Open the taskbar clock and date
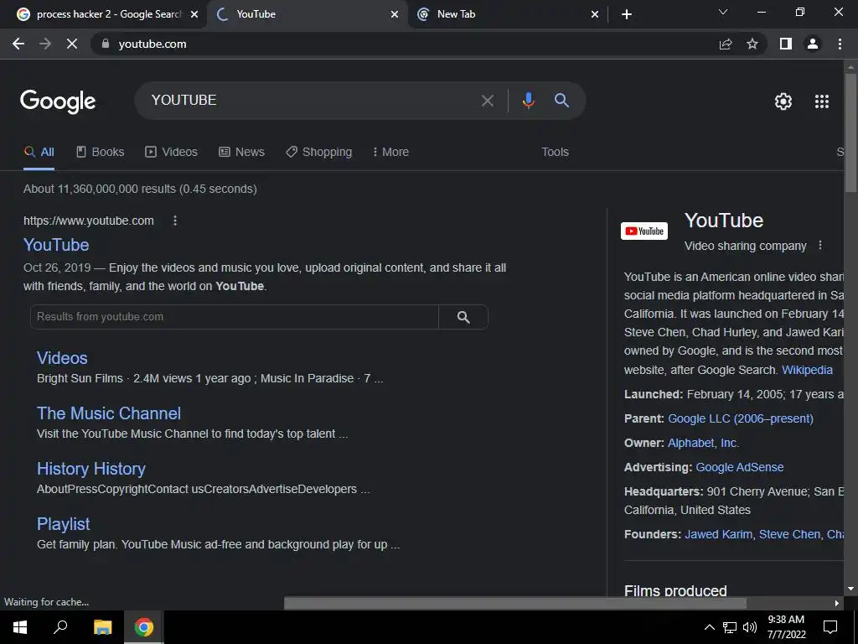The width and height of the screenshot is (858, 644). click(786, 627)
